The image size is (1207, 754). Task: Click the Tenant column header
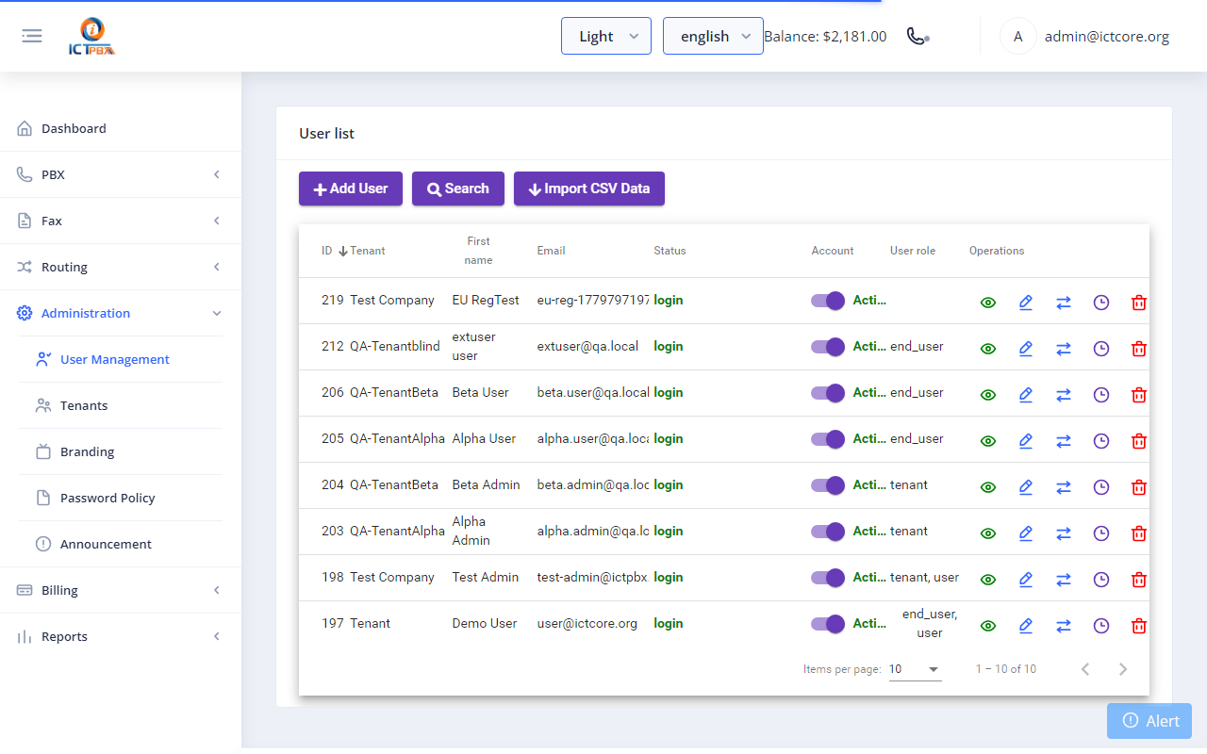pyautogui.click(x=368, y=251)
